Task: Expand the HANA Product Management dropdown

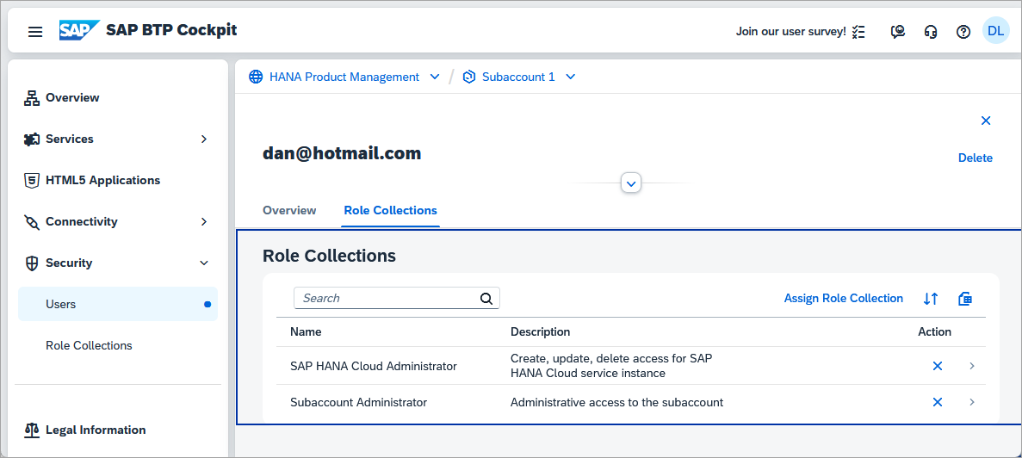Action: (x=435, y=77)
